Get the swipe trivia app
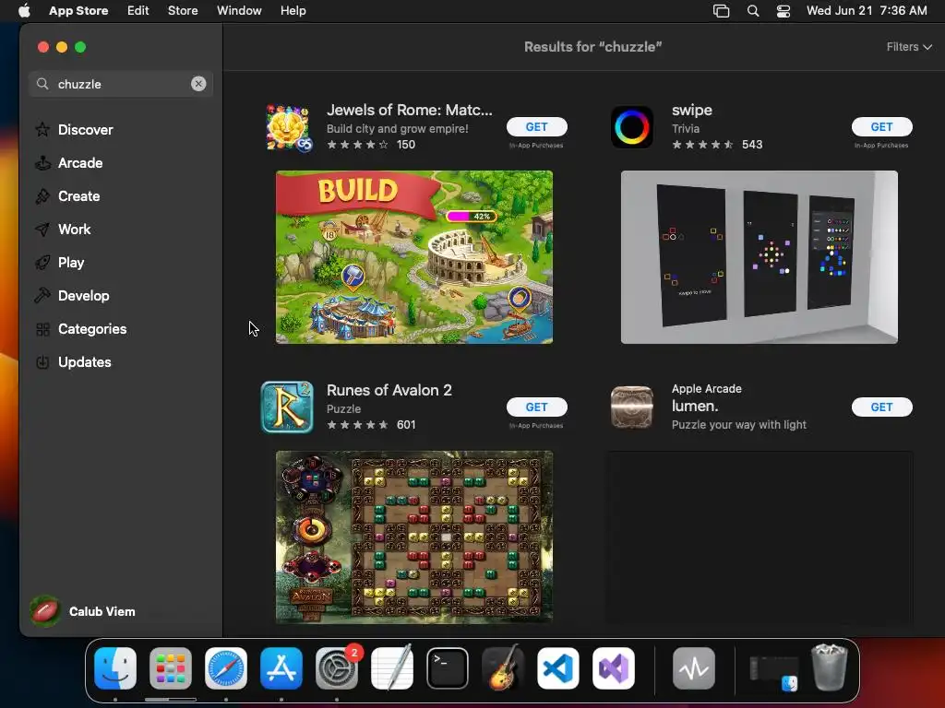 coord(881,127)
